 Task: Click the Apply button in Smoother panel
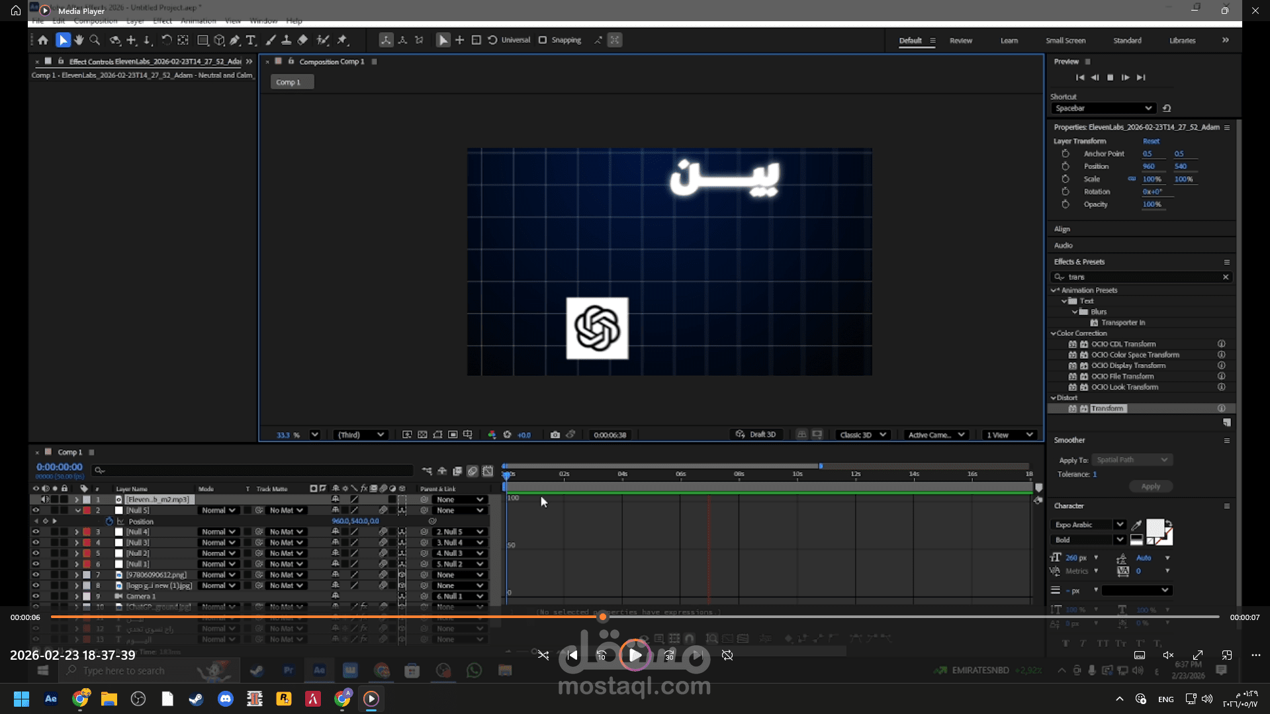(x=1151, y=487)
